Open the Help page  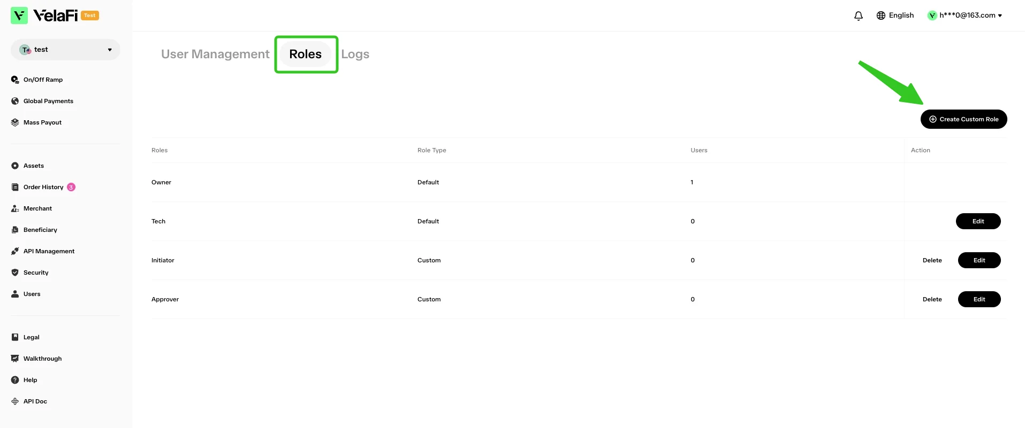pyautogui.click(x=24, y=380)
